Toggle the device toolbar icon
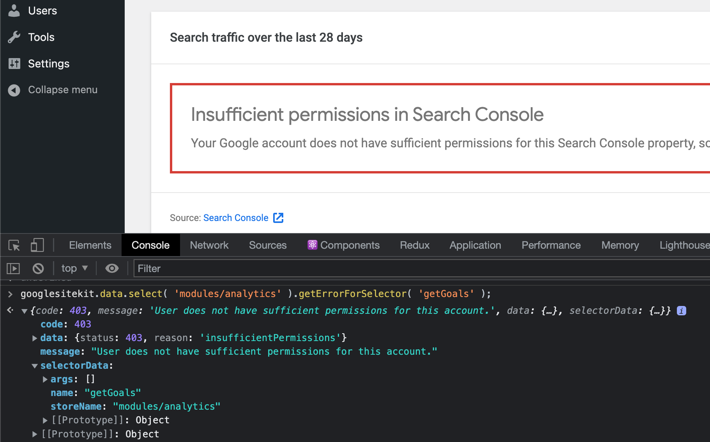 (37, 245)
